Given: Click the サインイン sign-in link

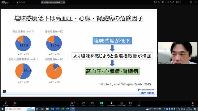Looking at the screenshot, I should click(157, 2).
